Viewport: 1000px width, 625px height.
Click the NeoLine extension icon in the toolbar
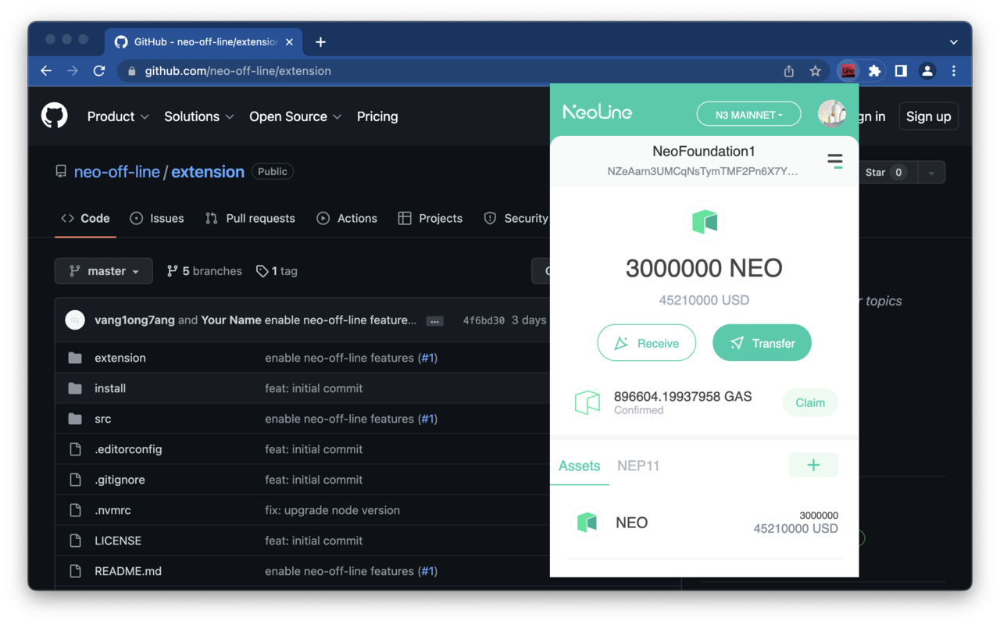(x=848, y=70)
